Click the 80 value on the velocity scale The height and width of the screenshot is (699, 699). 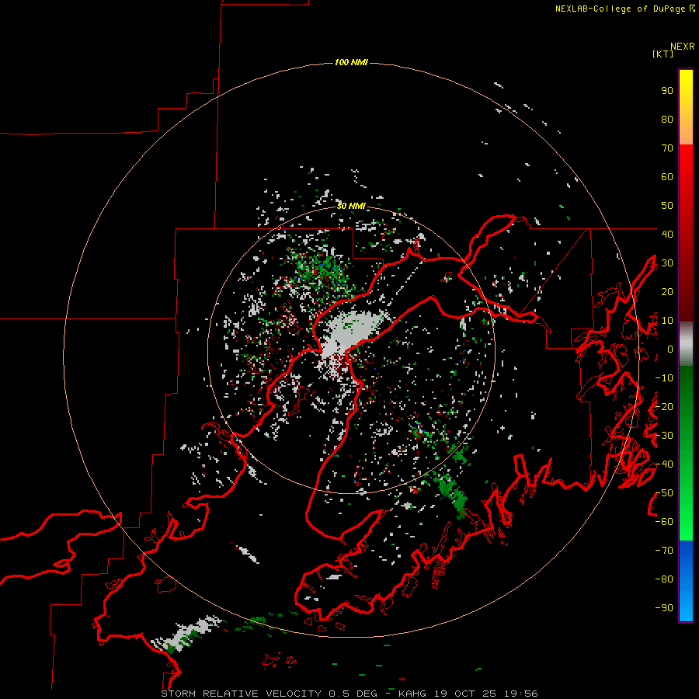[x=667, y=120]
